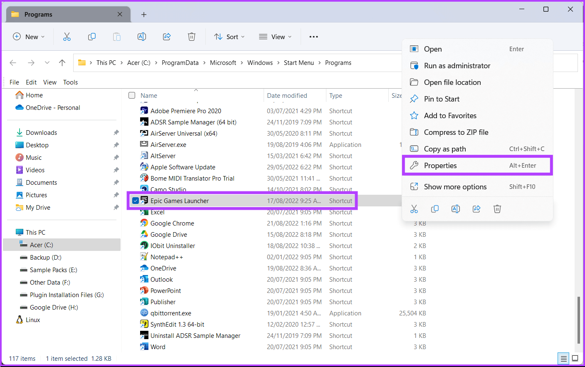The image size is (585, 367).
Task: Sort by the Date modified column header
Action: pyautogui.click(x=287, y=96)
